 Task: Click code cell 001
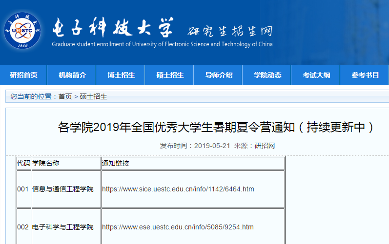coord(24,189)
